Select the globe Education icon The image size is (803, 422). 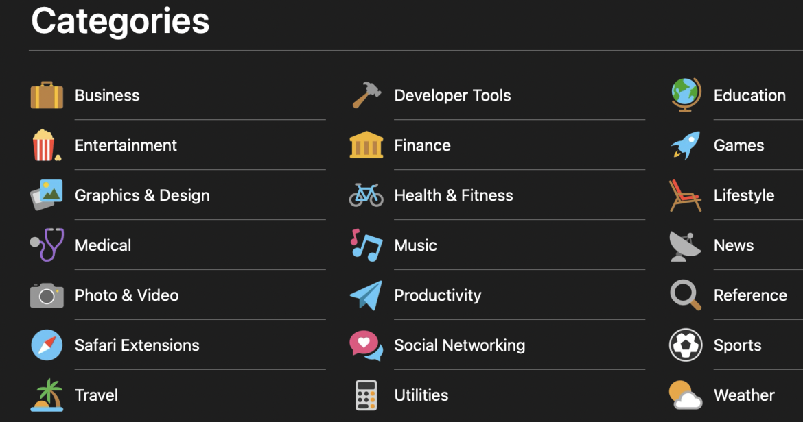pos(684,95)
